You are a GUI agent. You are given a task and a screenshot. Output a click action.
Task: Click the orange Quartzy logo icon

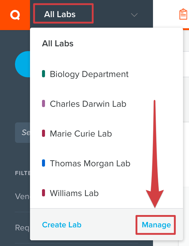[15, 15]
